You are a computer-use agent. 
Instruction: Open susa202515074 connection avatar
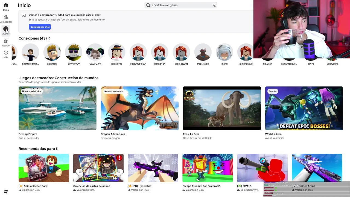(x=138, y=52)
